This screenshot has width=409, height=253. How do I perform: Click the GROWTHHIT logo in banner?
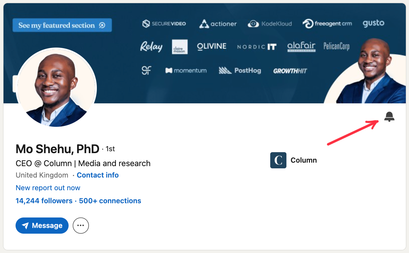pos(290,71)
